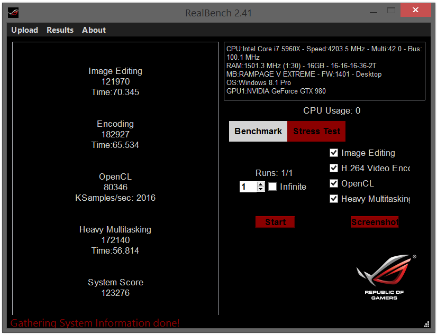
Task: Grab the window size grip corner
Action: 426,324
